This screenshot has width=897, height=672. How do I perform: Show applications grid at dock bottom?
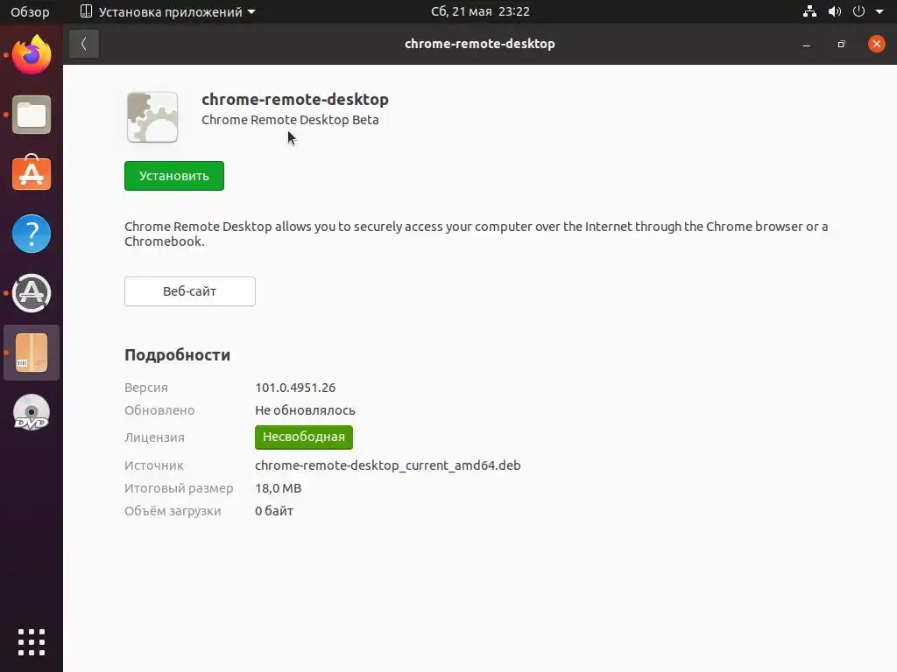pos(32,642)
